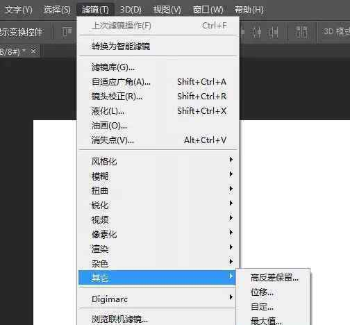Image resolution: width=350 pixels, height=325 pixels.
Task: Open the 3D menu
Action: pyautogui.click(x=131, y=10)
